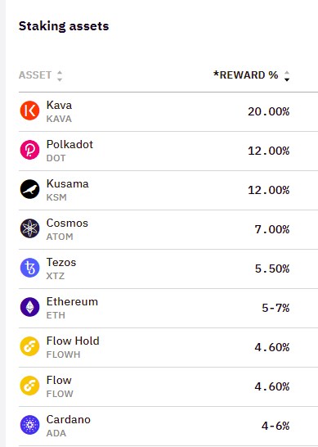The image size is (318, 447).
Task: Click the Cosmos atom logo icon
Action: (x=29, y=228)
